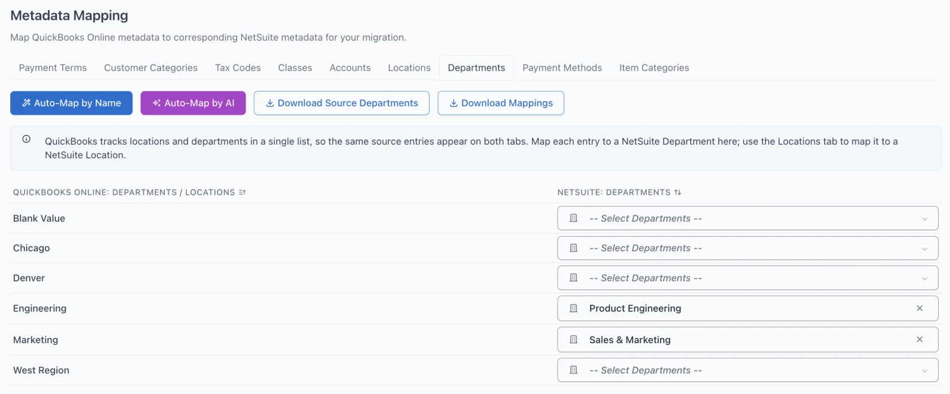Select the Departments tab
The width and height of the screenshot is (950, 394).
tap(477, 68)
